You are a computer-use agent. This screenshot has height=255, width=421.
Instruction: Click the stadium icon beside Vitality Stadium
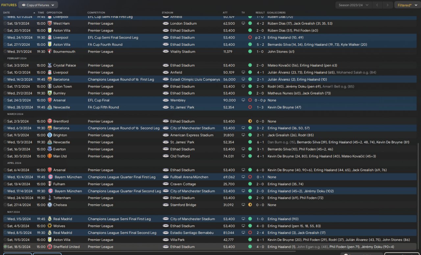(165, 51)
